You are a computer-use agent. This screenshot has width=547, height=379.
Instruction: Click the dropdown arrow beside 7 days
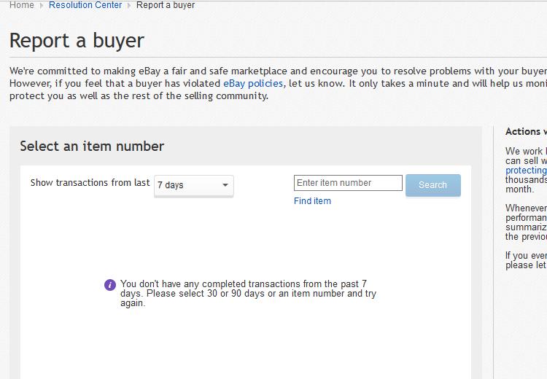pyautogui.click(x=225, y=185)
